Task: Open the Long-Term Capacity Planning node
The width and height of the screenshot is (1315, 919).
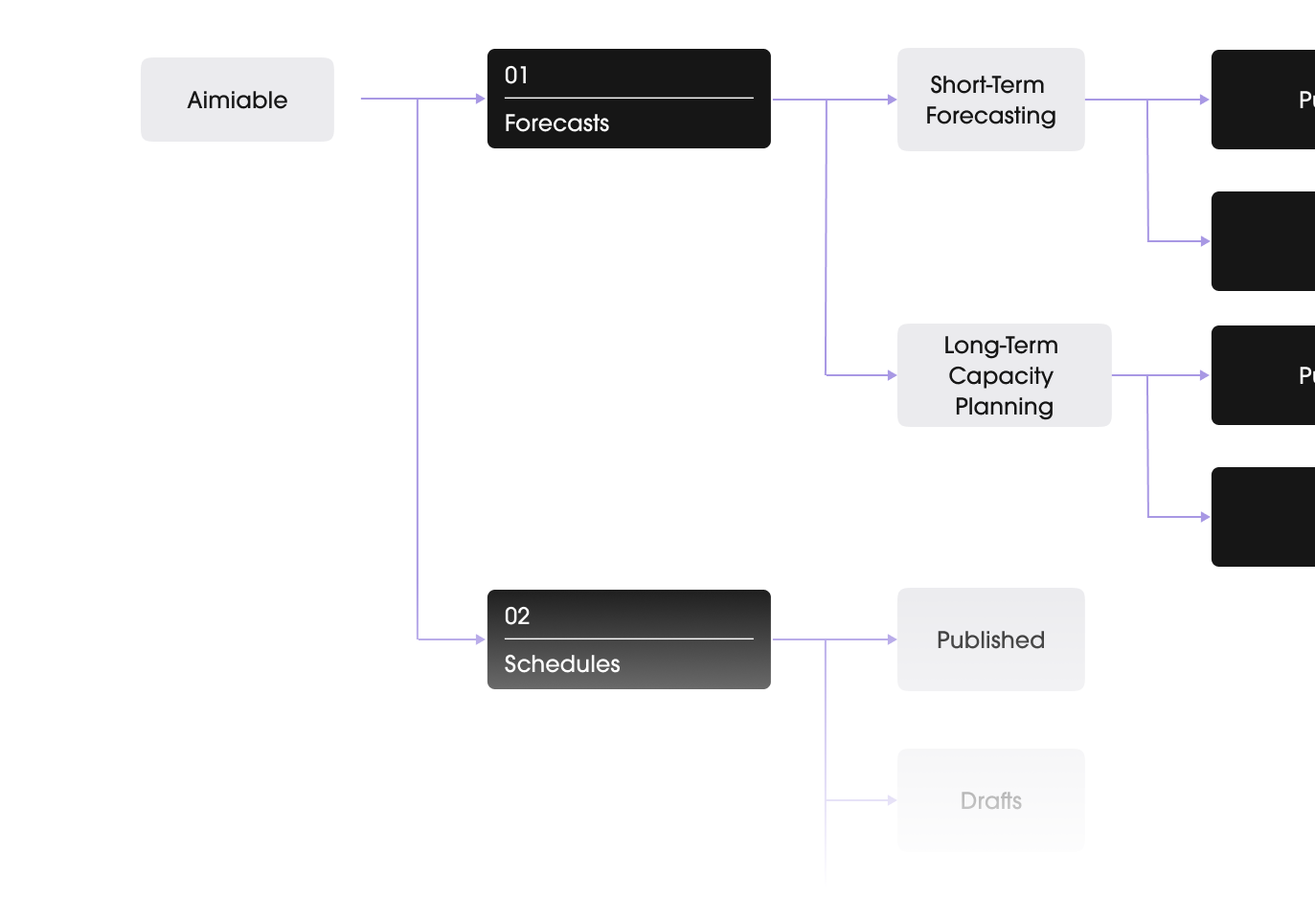Action: pos(1003,375)
